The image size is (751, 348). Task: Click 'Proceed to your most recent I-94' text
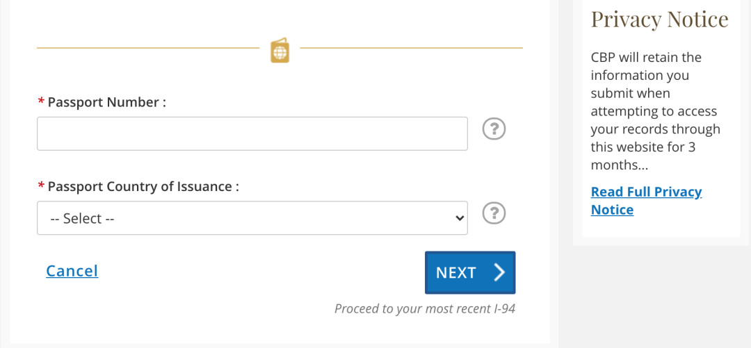[x=425, y=308]
